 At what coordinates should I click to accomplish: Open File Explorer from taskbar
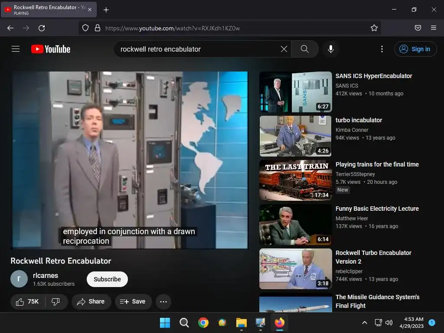[242, 323]
